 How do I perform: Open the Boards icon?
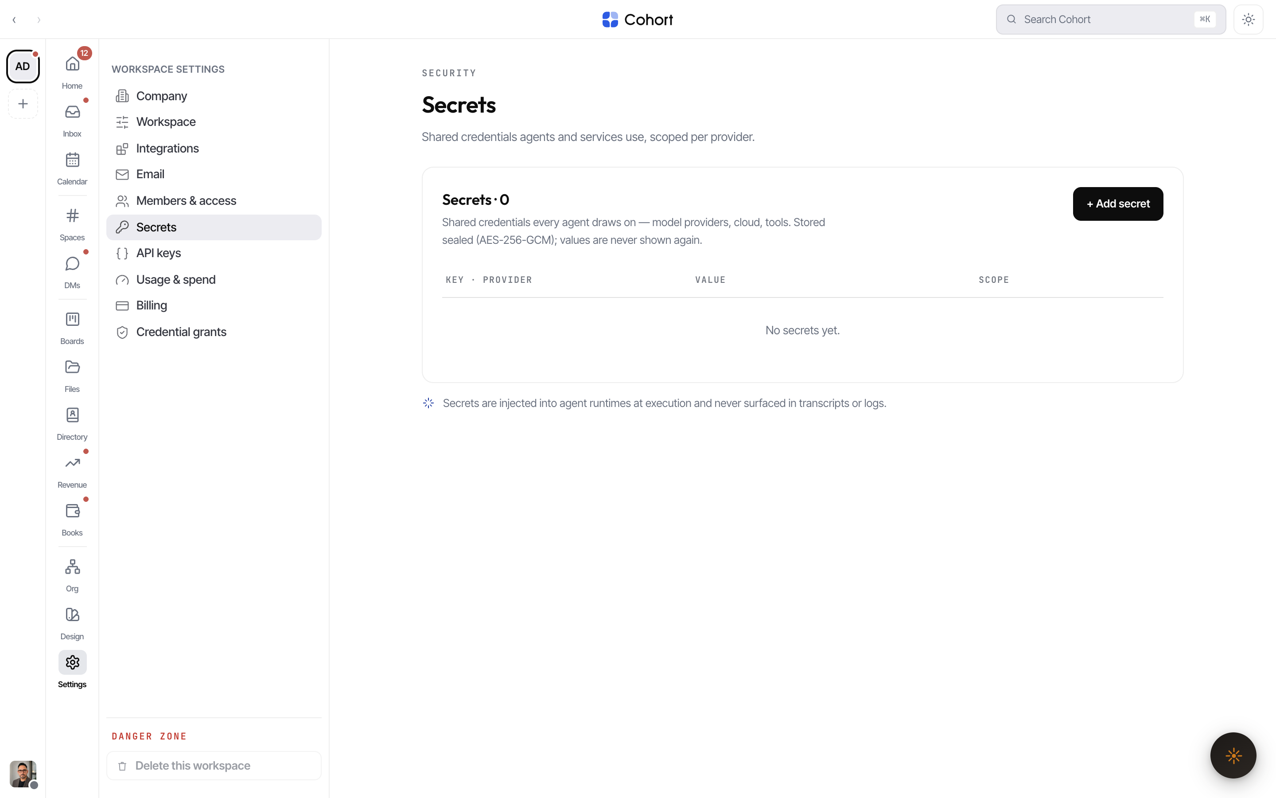(72, 319)
